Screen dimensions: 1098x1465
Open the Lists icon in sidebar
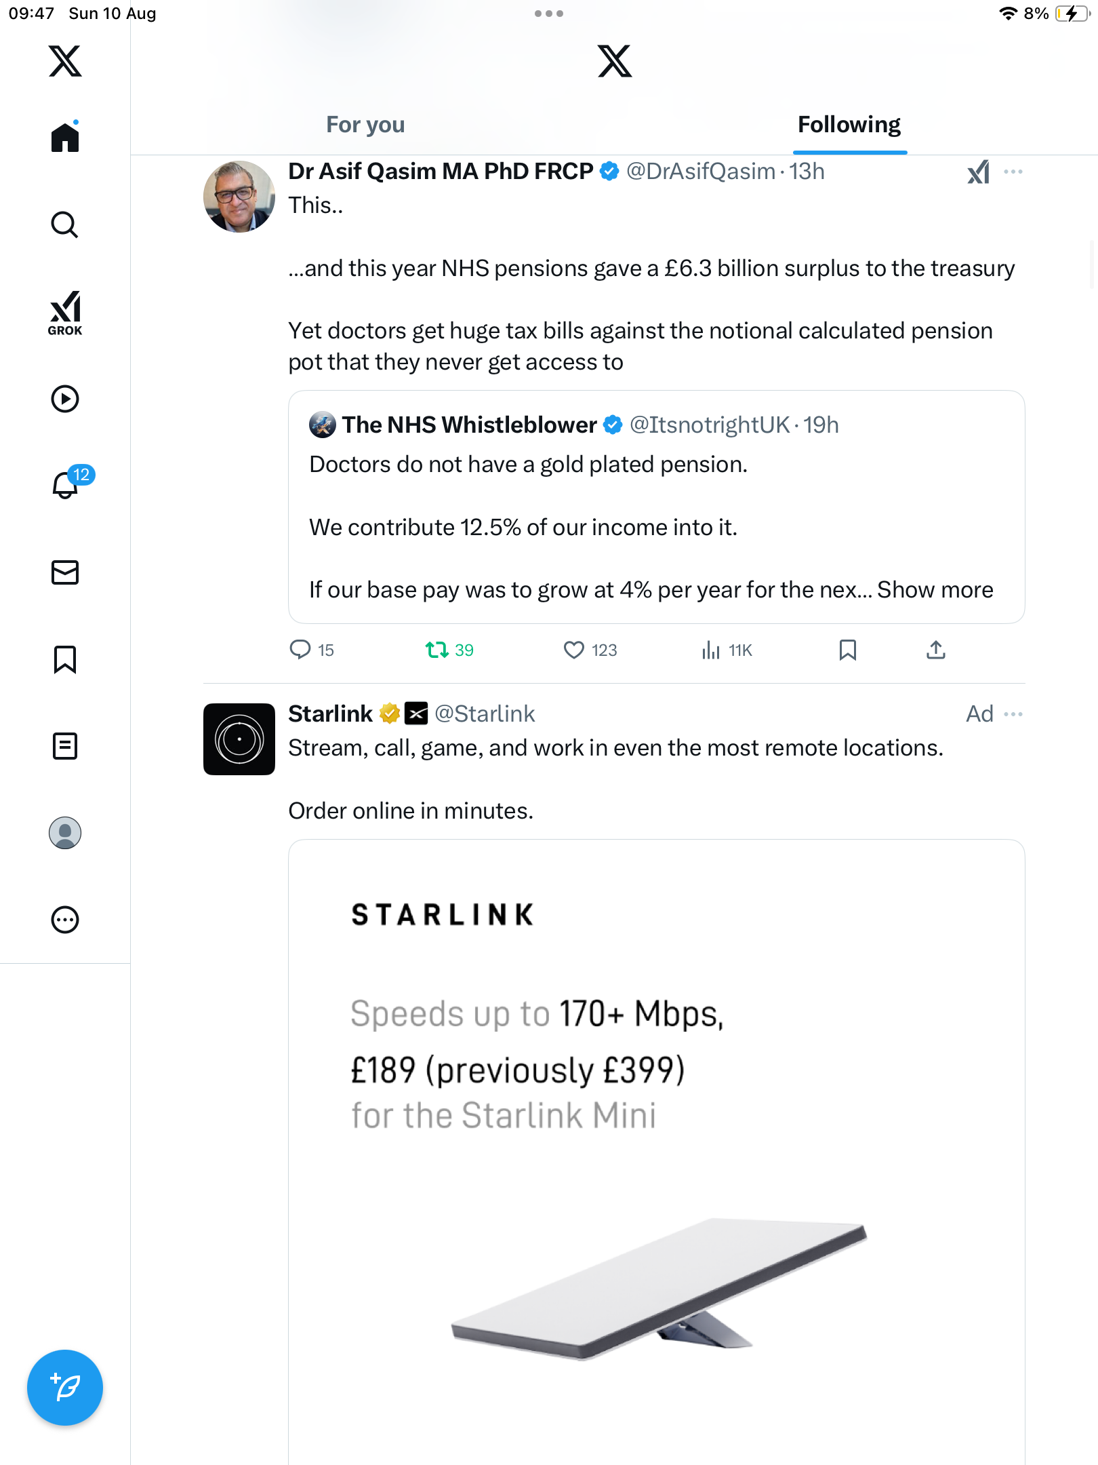coord(65,746)
